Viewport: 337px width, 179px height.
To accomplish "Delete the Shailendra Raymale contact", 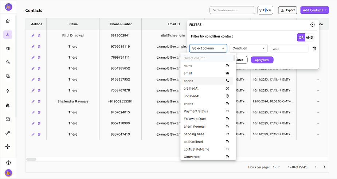I will pos(39,101).
